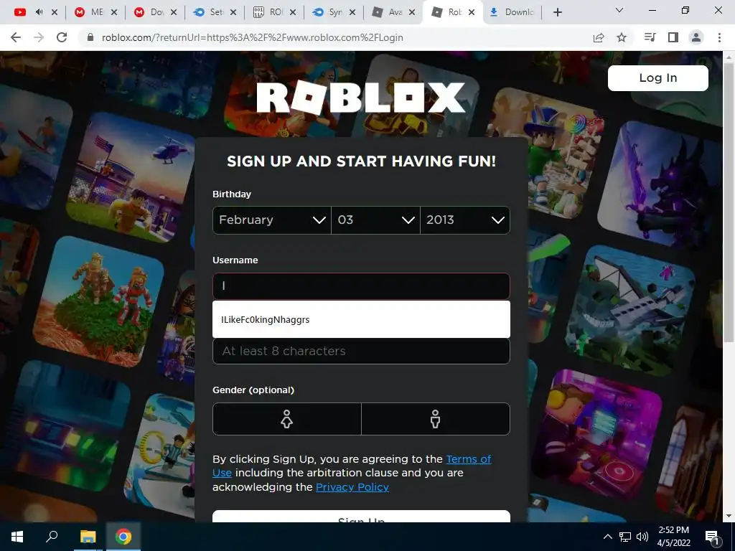Switch to the Set tab
Image resolution: width=735 pixels, height=551 pixels.
pos(210,12)
